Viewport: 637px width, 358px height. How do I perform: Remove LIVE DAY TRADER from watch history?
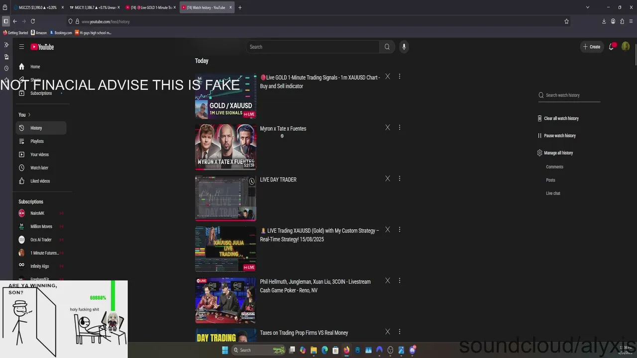(388, 179)
